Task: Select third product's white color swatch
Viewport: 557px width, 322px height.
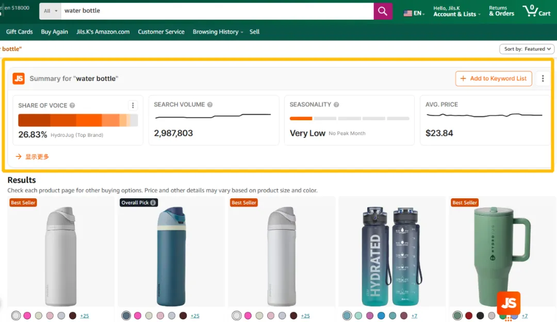Action: point(237,316)
